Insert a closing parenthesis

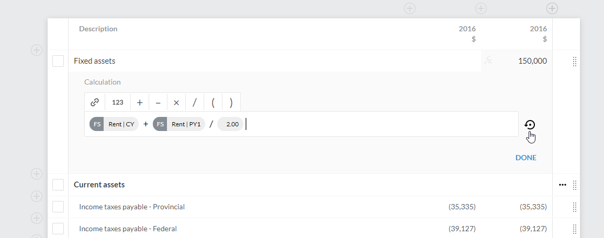[231, 102]
